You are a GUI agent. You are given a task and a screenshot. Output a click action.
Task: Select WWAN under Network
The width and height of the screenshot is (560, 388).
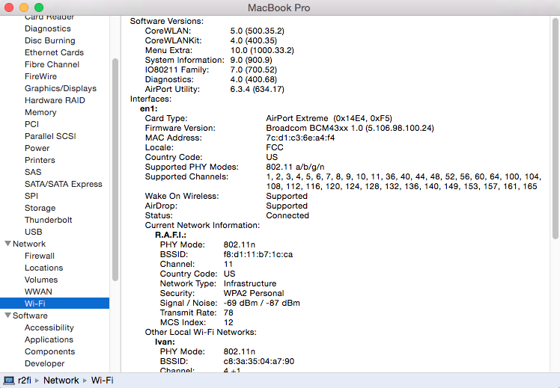[x=38, y=292]
